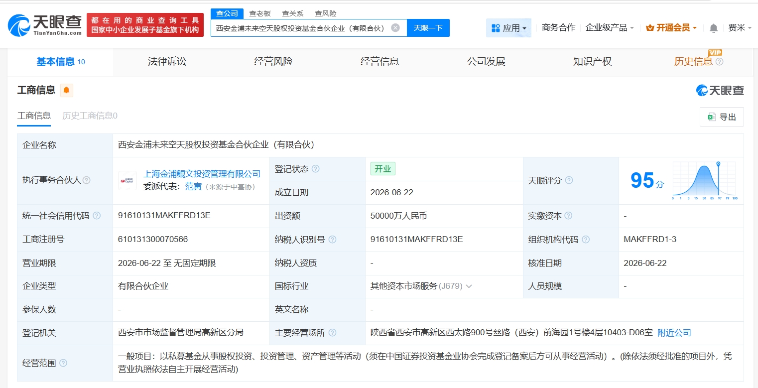The height and width of the screenshot is (388, 758).
Task: Switch to the 公司发展 tab
Action: pyautogui.click(x=486, y=62)
